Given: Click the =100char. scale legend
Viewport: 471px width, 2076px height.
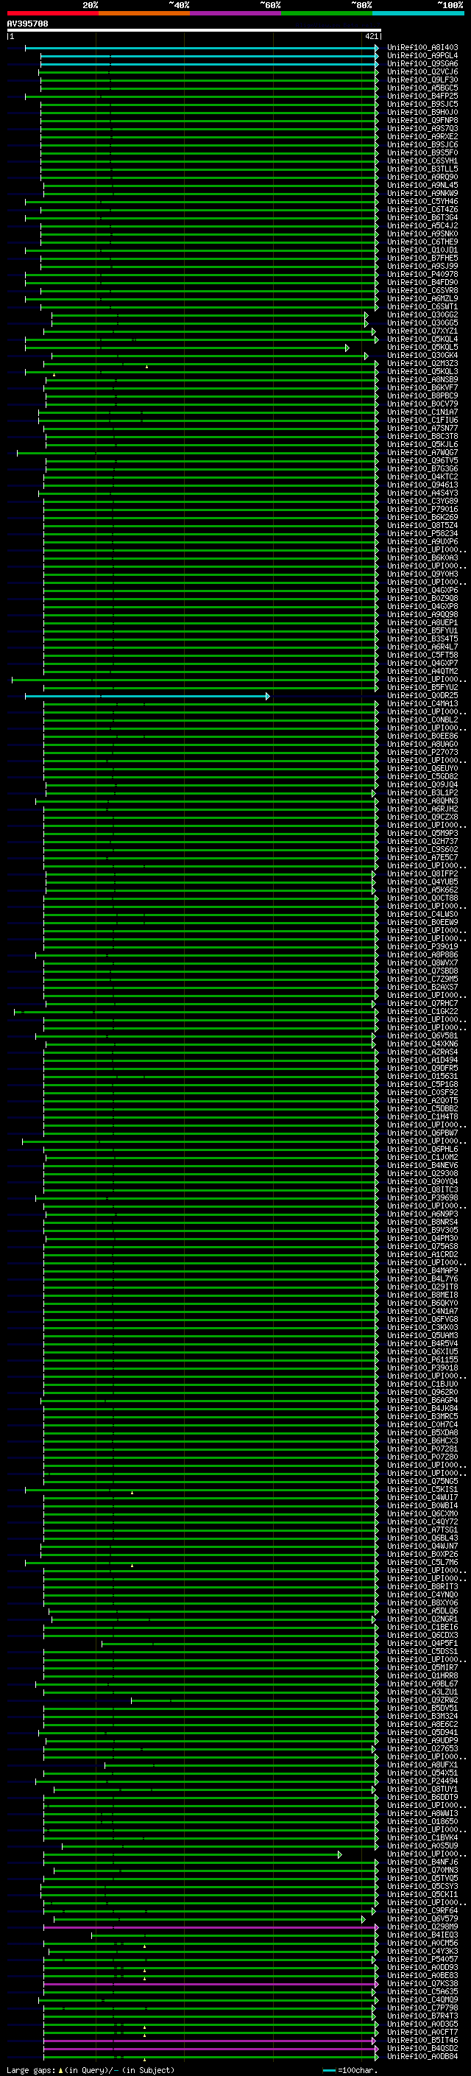Looking at the screenshot, I should 350,2070.
